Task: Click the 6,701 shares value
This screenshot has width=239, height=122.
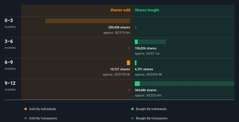Action: [x=144, y=69]
